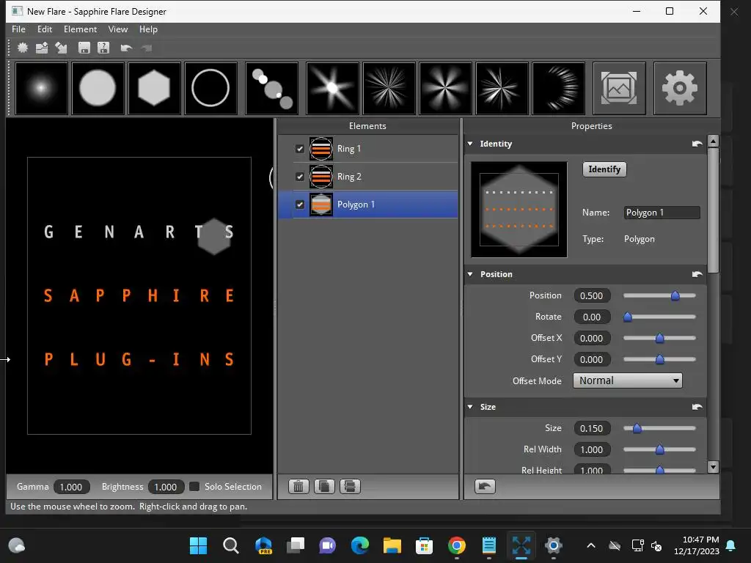Click the Properties scrollbar up arrow
Viewport: 751px width, 563px height.
[x=713, y=141]
